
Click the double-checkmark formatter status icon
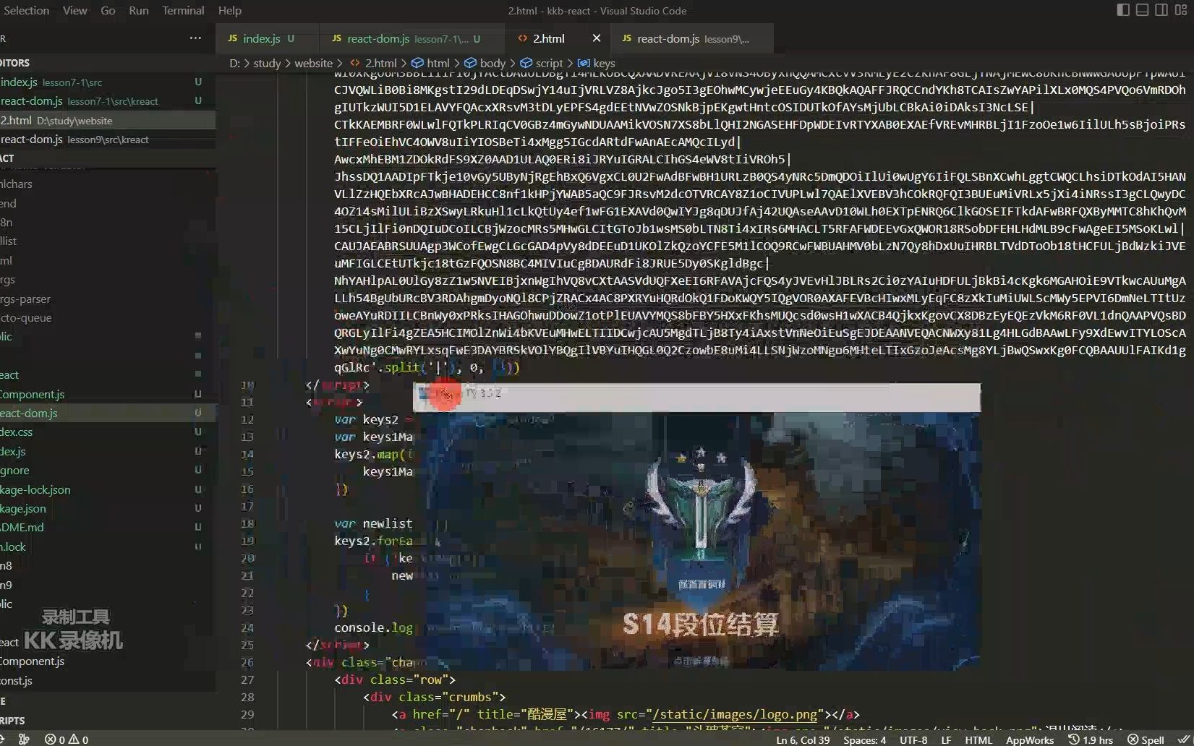(x=1183, y=739)
